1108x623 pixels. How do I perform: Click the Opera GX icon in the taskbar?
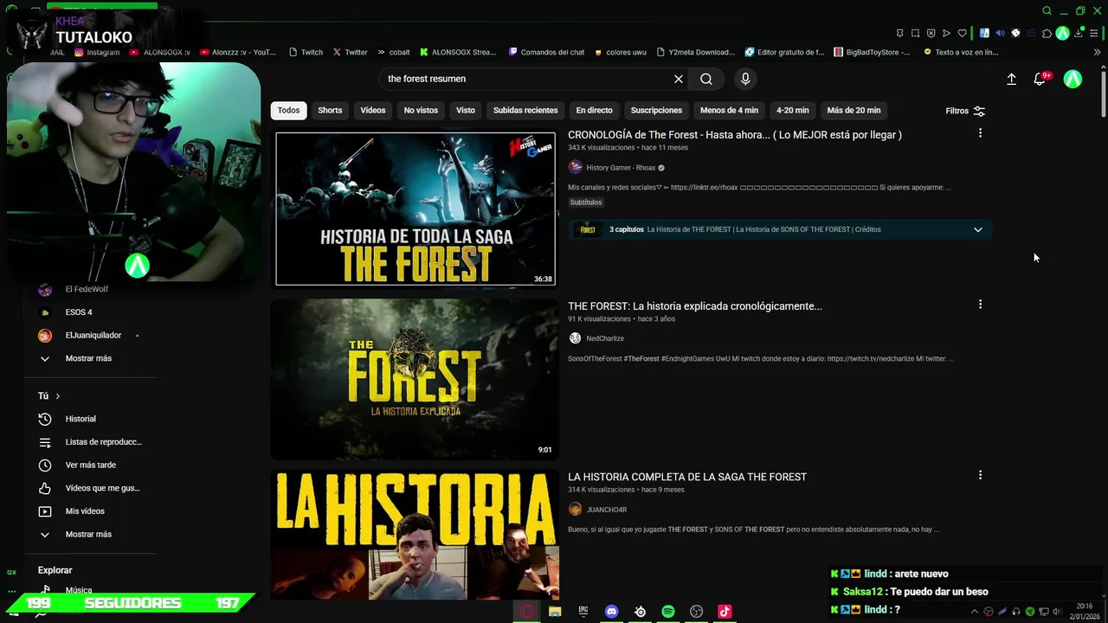pos(526,611)
